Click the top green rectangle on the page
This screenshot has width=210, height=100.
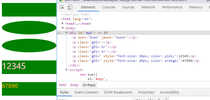(x=29, y=10)
